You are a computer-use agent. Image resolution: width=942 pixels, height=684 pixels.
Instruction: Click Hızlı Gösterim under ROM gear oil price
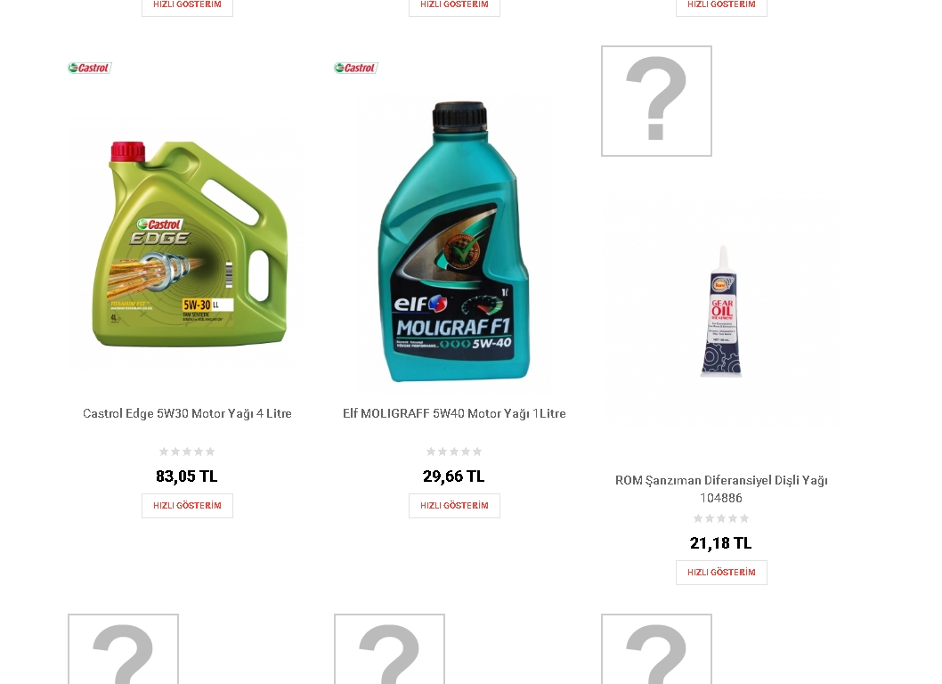point(721,572)
